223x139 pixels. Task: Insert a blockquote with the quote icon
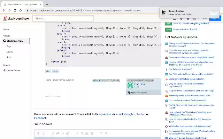click(57, 133)
